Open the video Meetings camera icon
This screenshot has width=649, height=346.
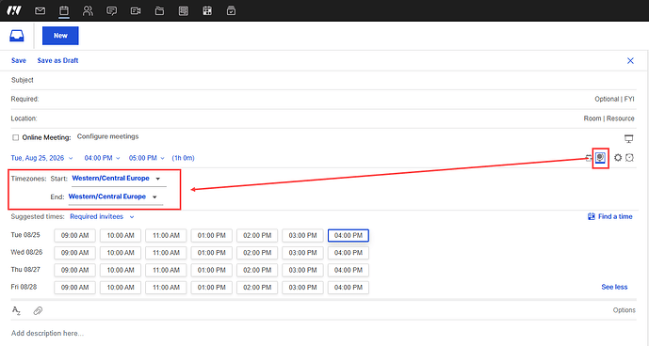pyautogui.click(x=136, y=10)
